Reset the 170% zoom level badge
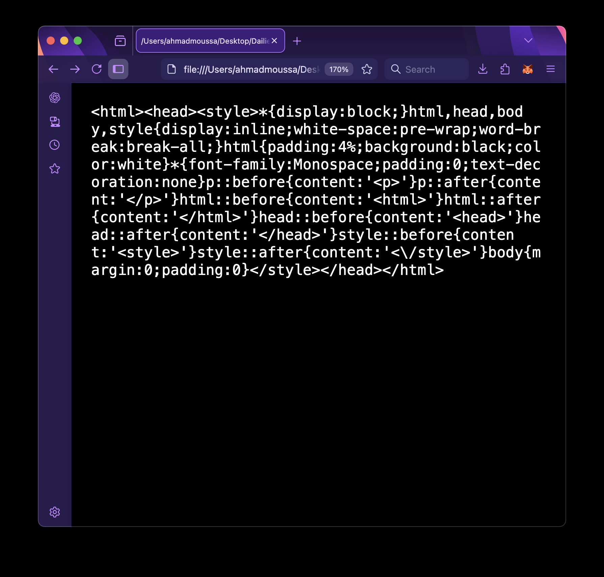The width and height of the screenshot is (604, 577). click(x=339, y=69)
